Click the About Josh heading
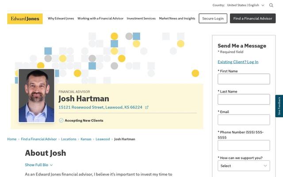 pos(46,153)
